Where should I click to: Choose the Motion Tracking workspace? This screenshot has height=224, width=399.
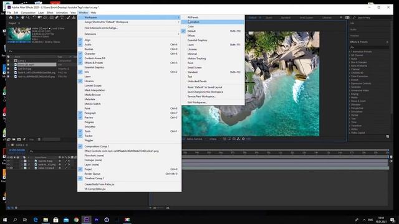[213, 58]
